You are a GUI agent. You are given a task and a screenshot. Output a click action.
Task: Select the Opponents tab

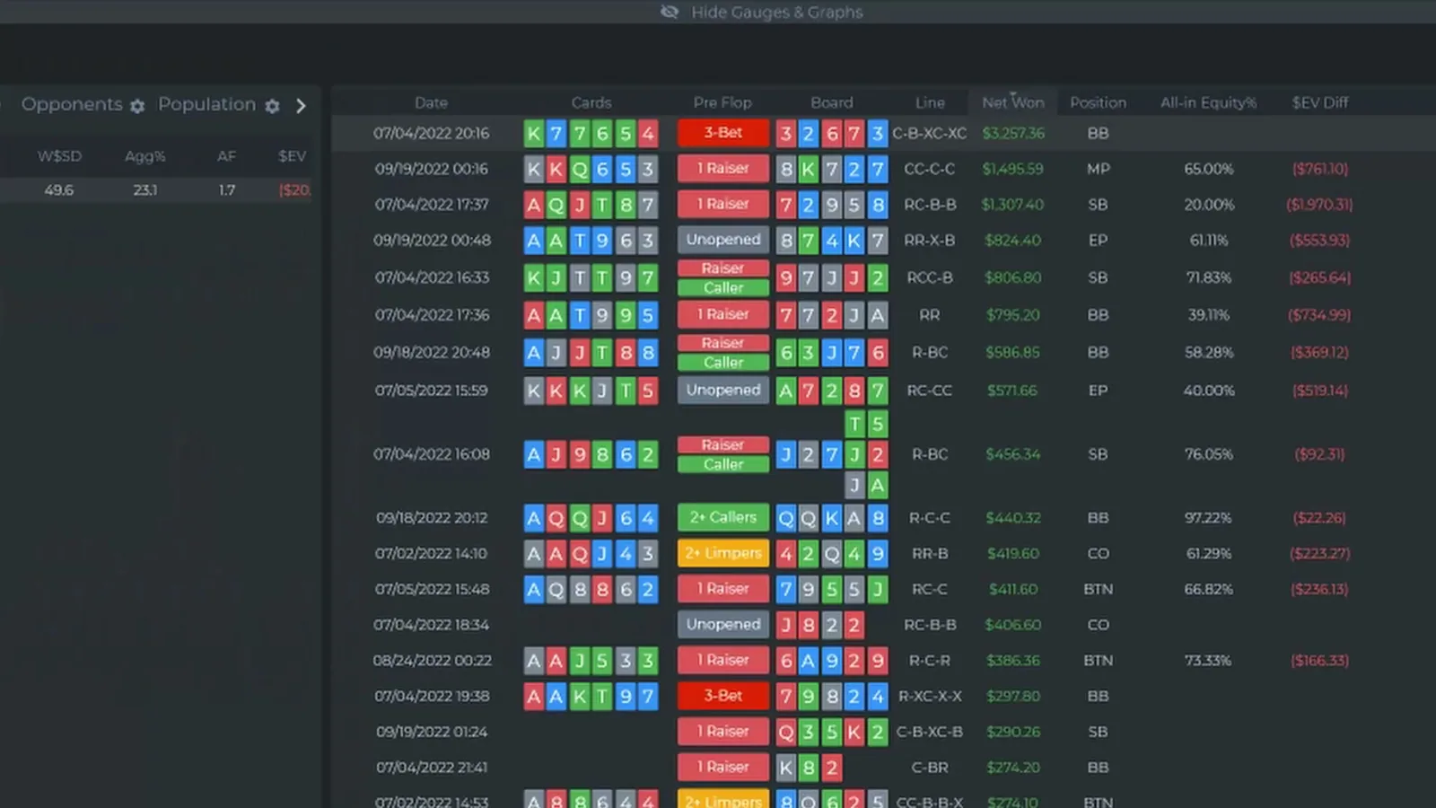pos(72,104)
